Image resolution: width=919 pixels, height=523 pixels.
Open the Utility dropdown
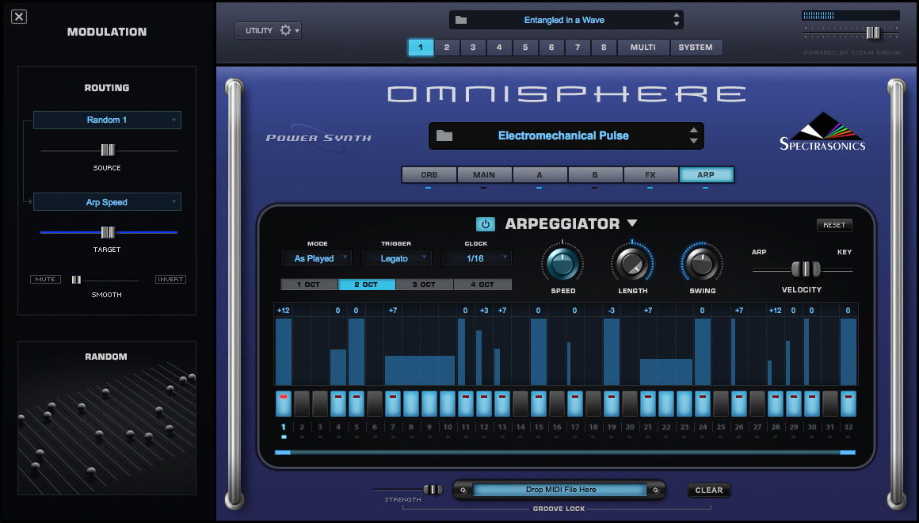point(268,30)
